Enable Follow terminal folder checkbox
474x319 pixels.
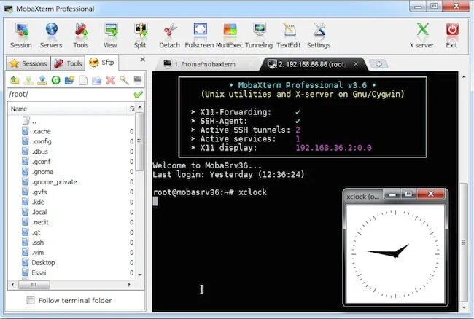point(31,300)
